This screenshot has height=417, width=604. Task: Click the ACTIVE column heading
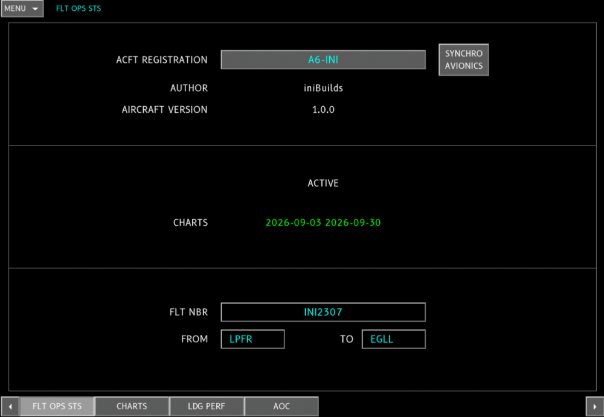(323, 183)
